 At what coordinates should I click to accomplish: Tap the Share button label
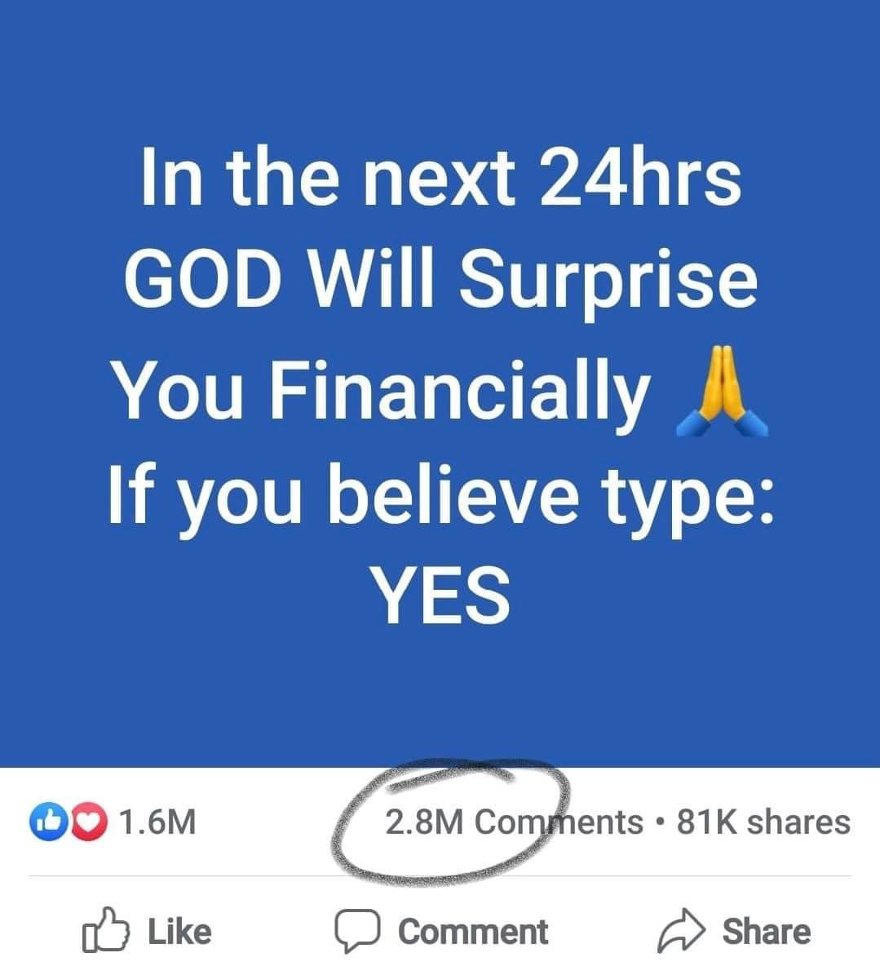click(767, 932)
